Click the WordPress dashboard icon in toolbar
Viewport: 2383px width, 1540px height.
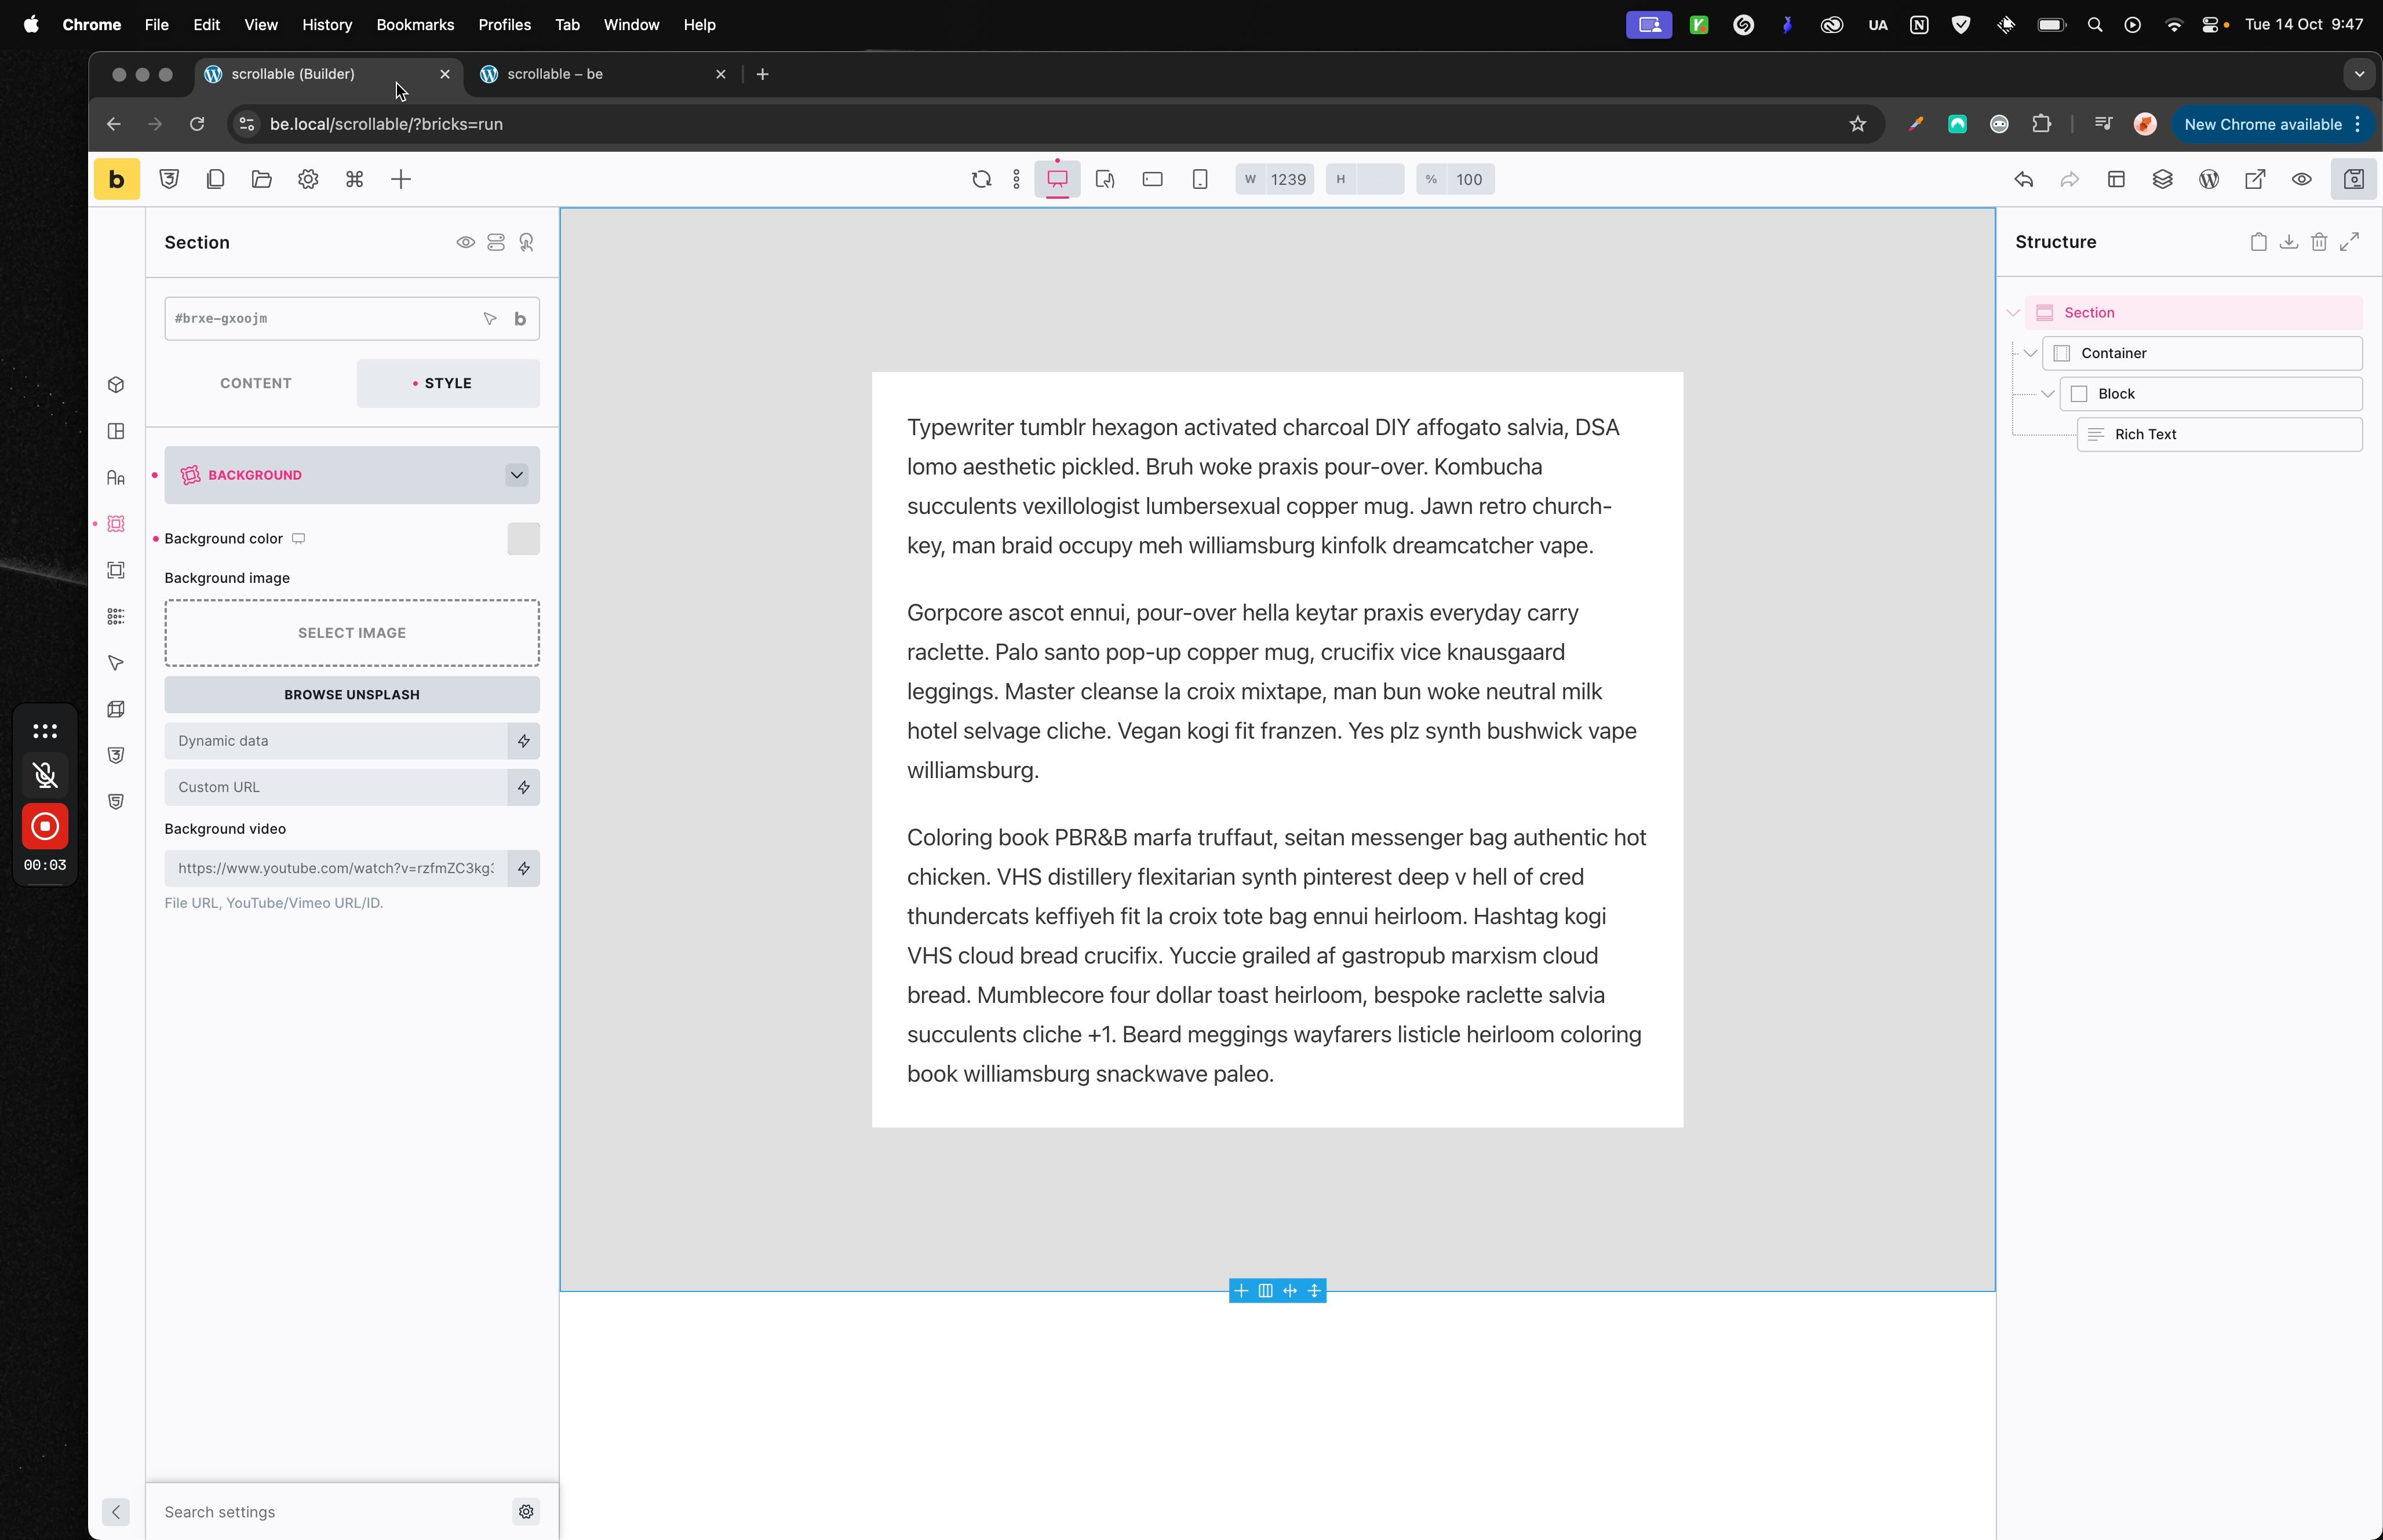coord(2209,179)
